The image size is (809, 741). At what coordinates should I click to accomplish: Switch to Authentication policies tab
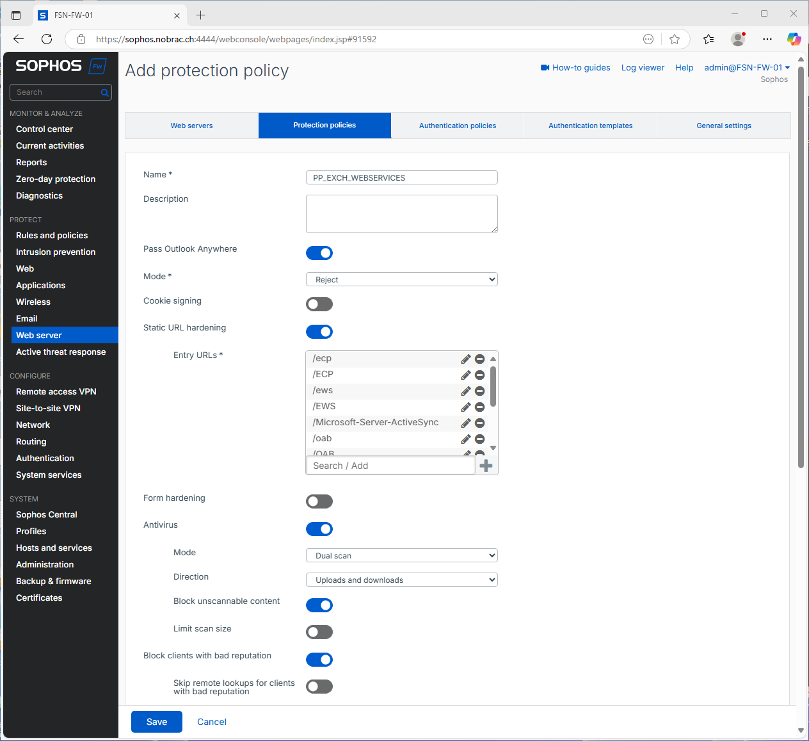[458, 126]
